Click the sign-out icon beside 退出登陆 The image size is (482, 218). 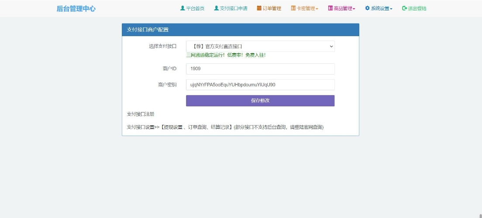(x=404, y=8)
